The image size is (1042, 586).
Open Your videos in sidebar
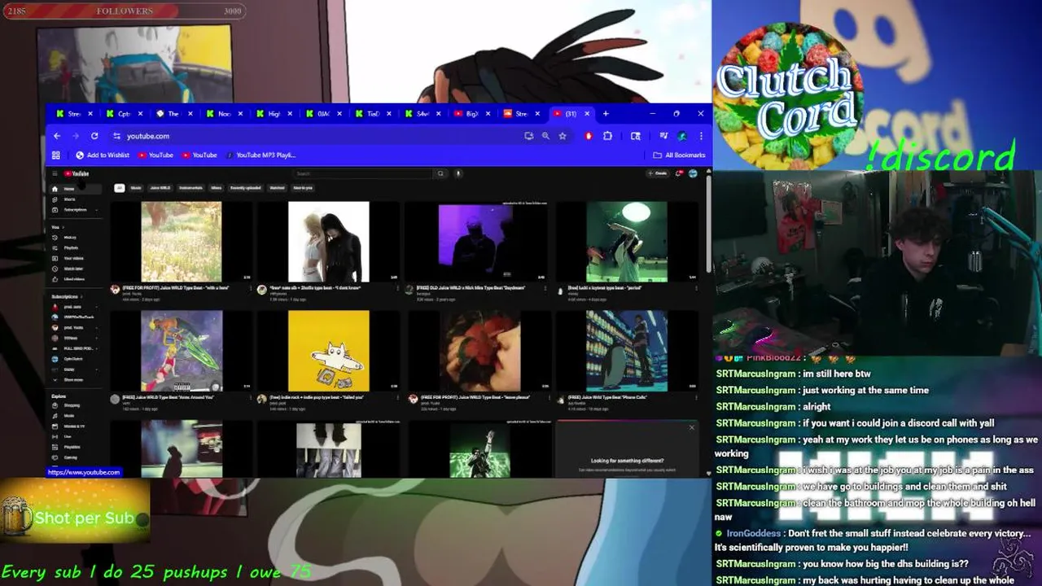click(74, 258)
